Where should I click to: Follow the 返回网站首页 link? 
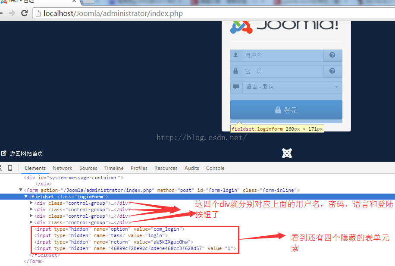26,153
